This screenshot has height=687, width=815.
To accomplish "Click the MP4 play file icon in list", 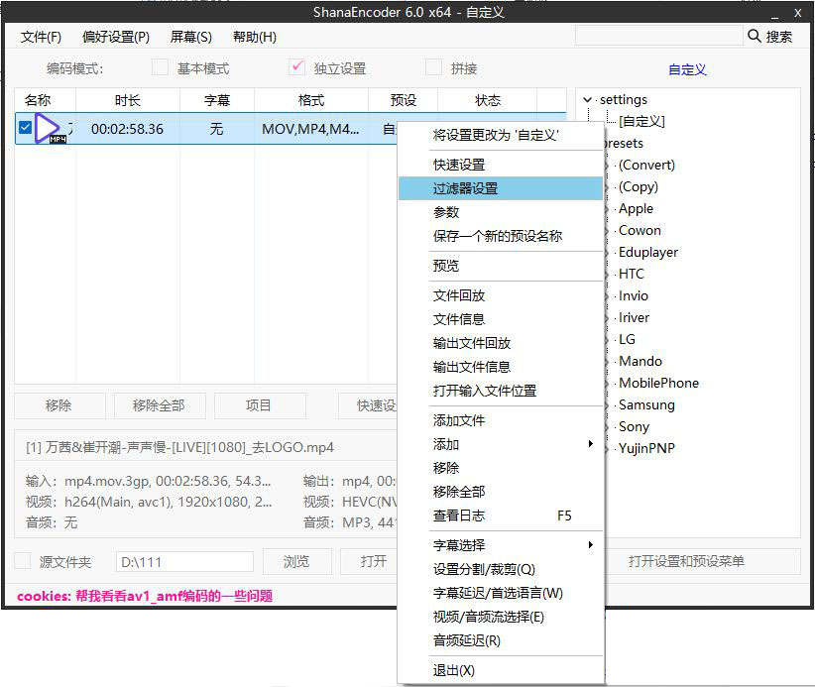I will [x=50, y=128].
